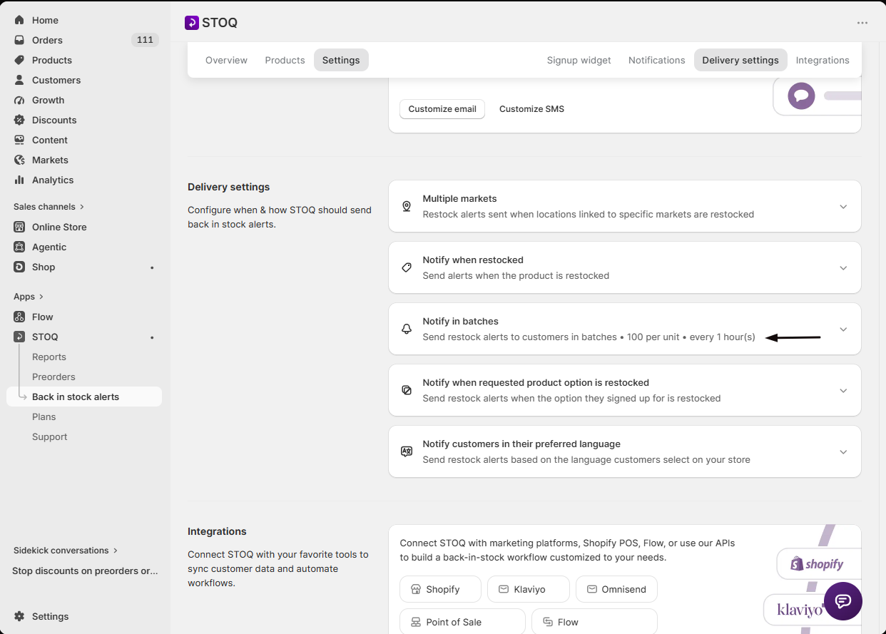Screen dimensions: 886x634
Task: Click the pin dot next to STOQ
Action: coord(152,337)
